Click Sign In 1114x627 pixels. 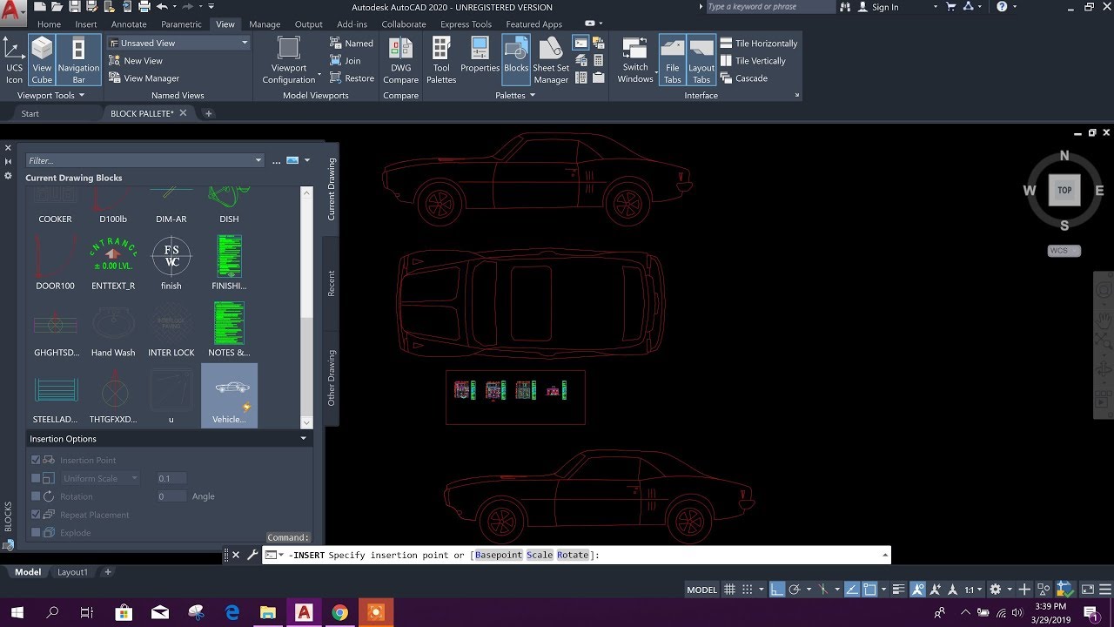[x=878, y=7]
